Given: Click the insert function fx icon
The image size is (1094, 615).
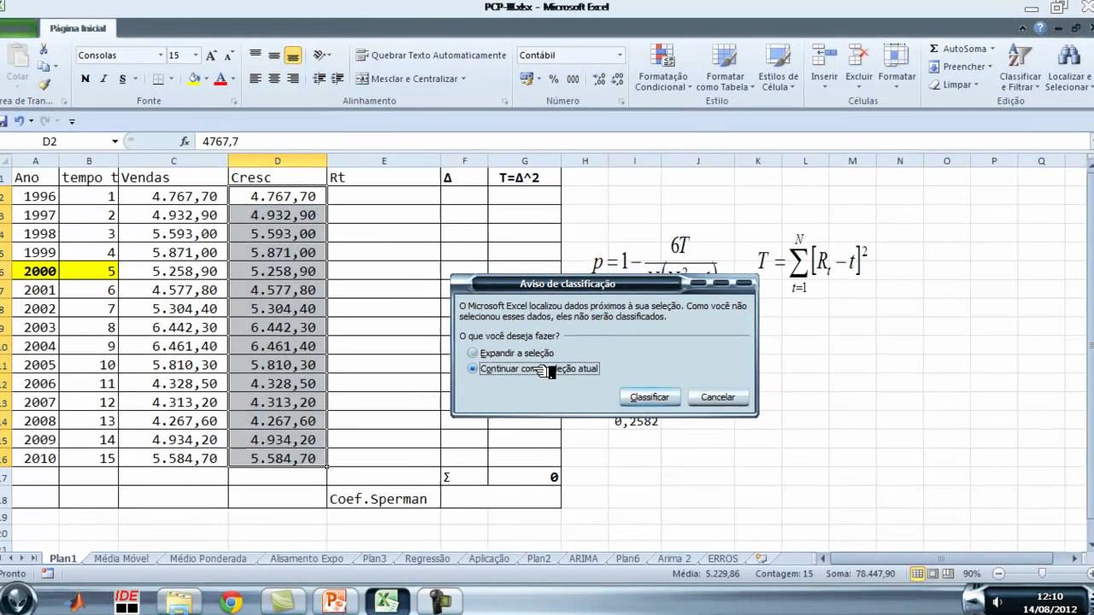Looking at the screenshot, I should [185, 142].
